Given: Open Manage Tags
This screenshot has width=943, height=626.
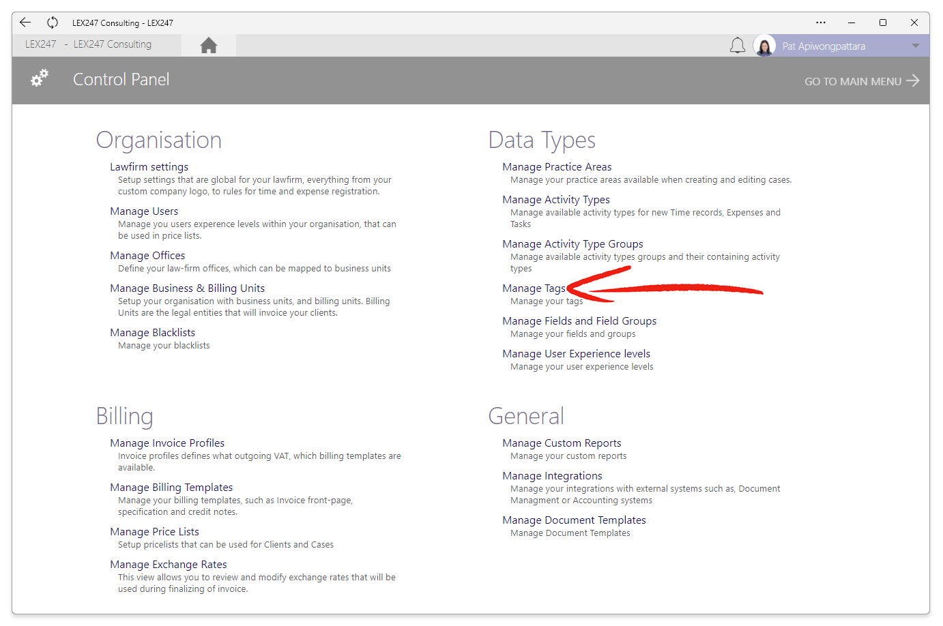Looking at the screenshot, I should click(x=534, y=288).
